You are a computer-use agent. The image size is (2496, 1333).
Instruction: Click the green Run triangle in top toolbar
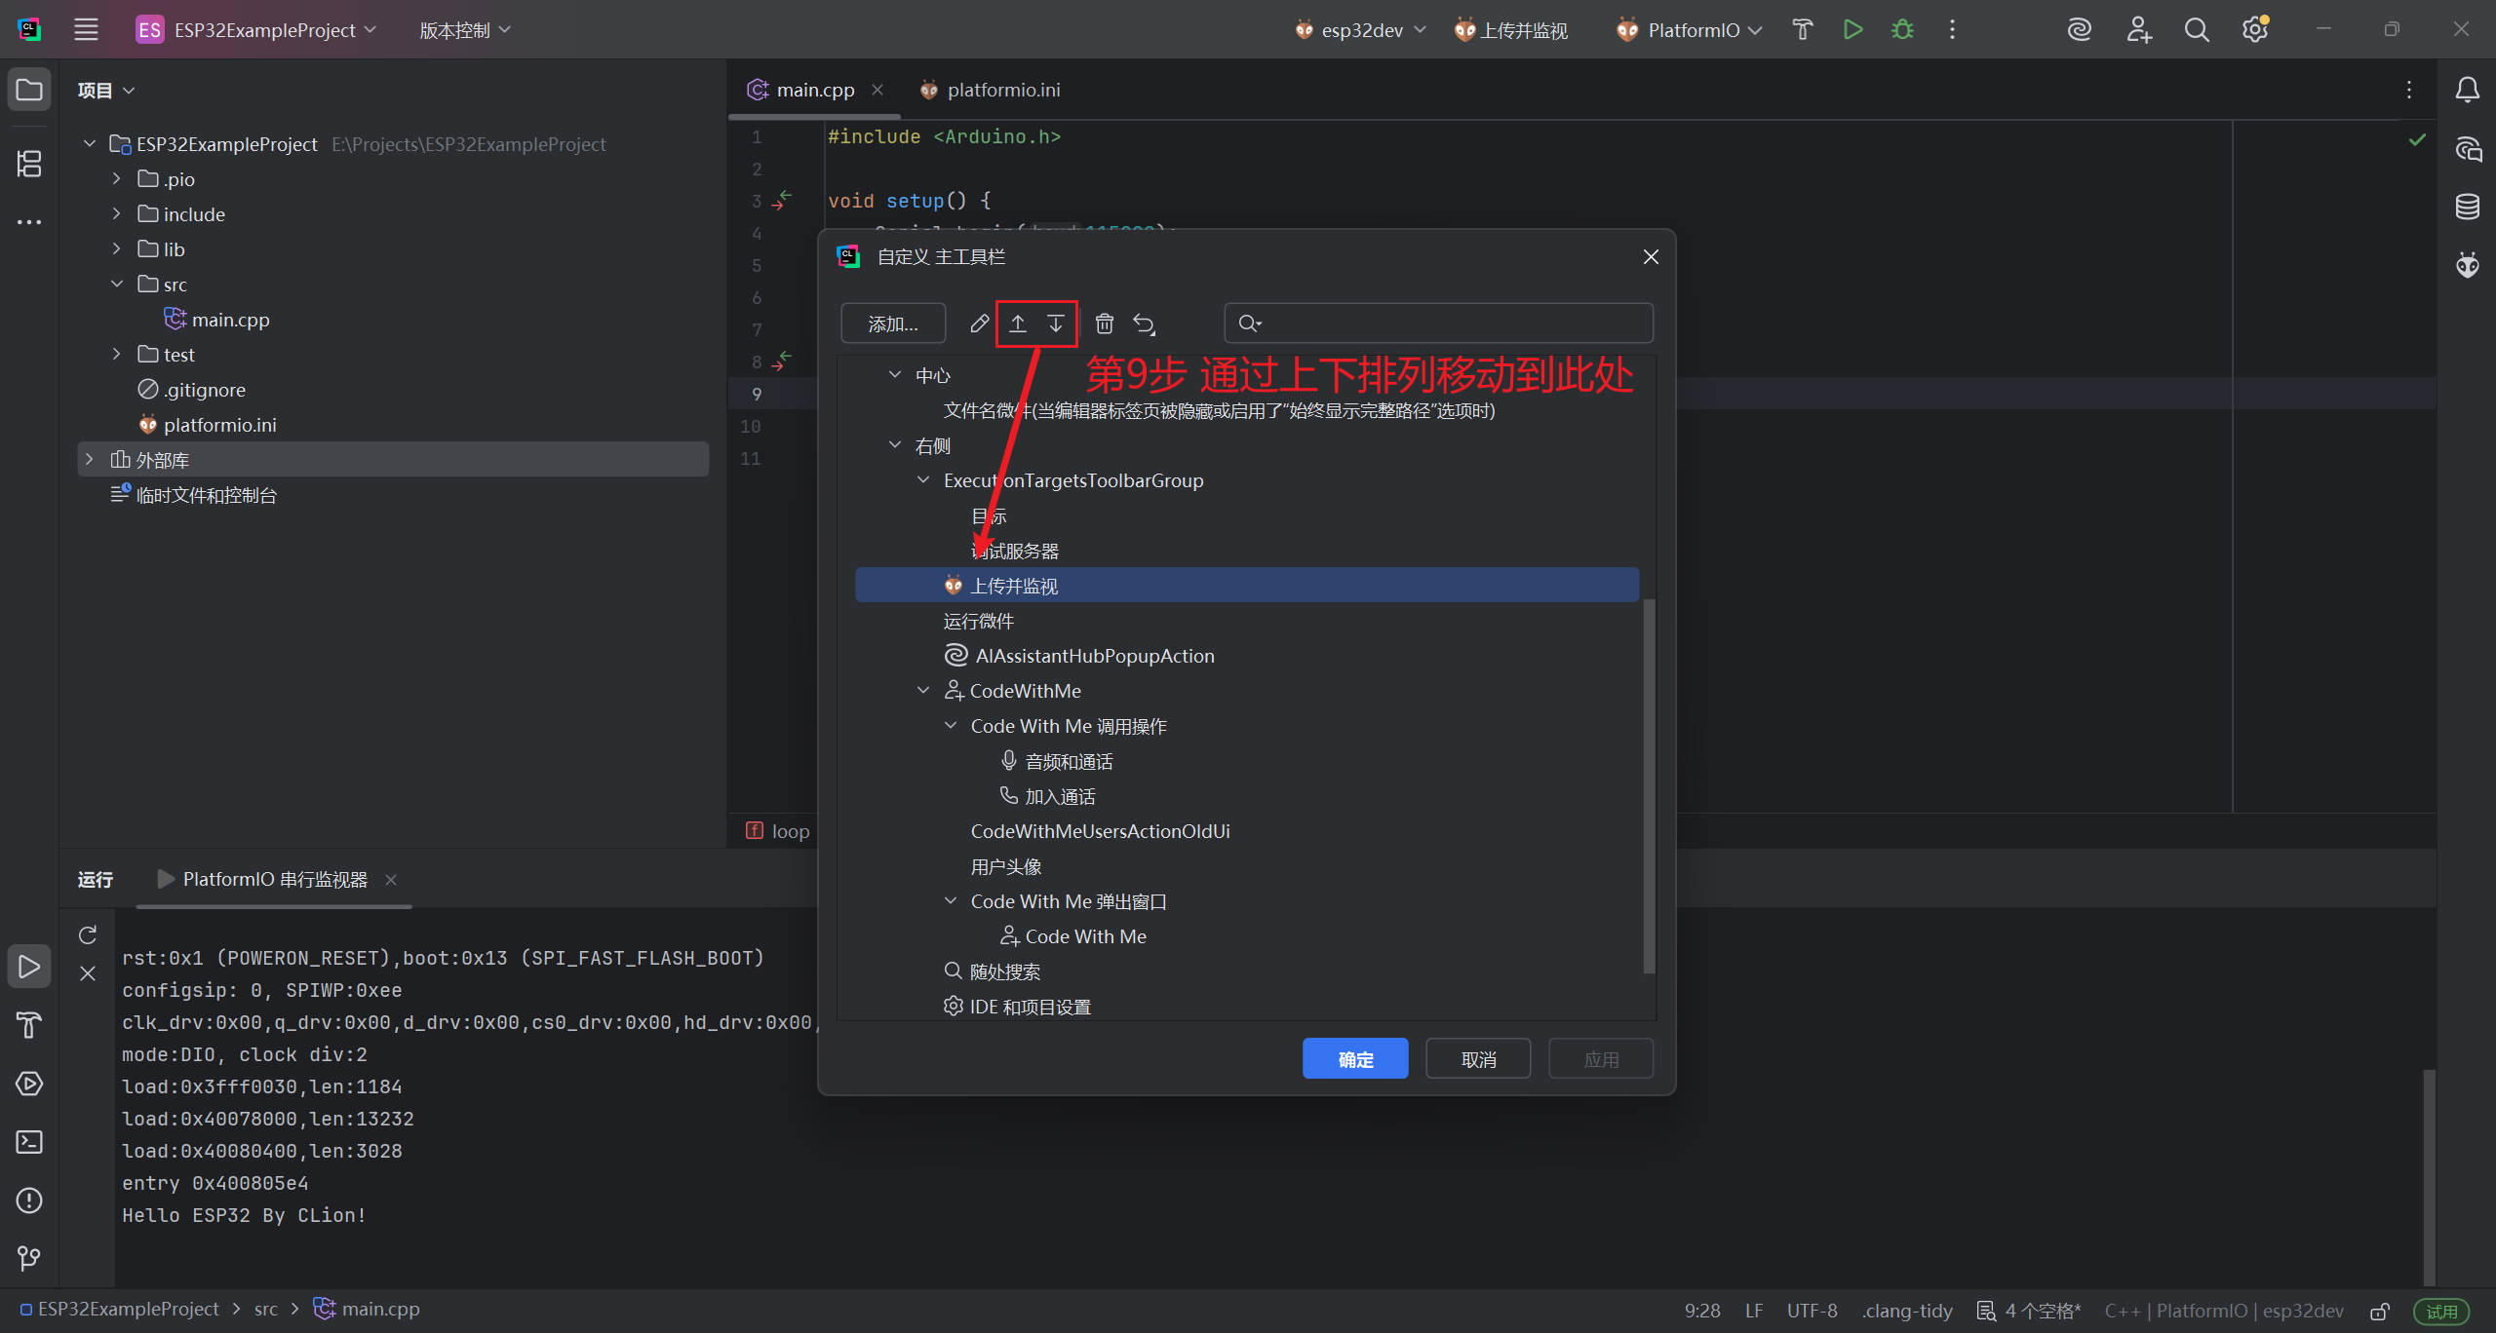pyautogui.click(x=1852, y=29)
